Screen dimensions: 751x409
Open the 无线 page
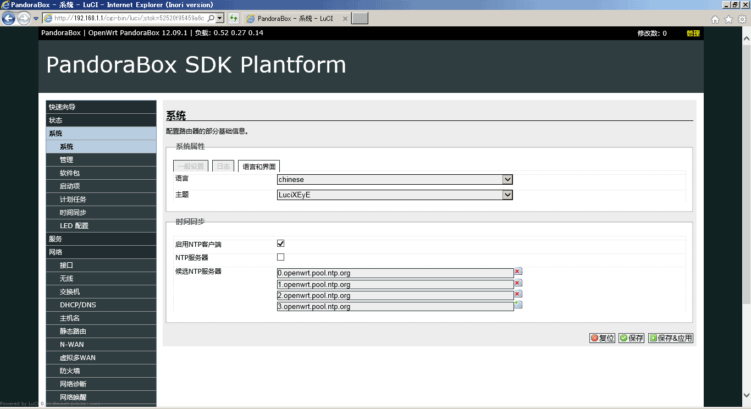click(101, 278)
